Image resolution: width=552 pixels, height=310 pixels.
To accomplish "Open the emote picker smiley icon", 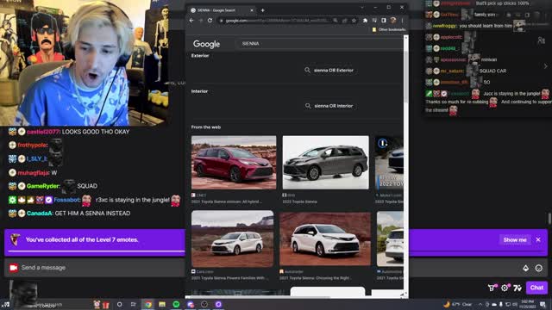I will [538, 268].
